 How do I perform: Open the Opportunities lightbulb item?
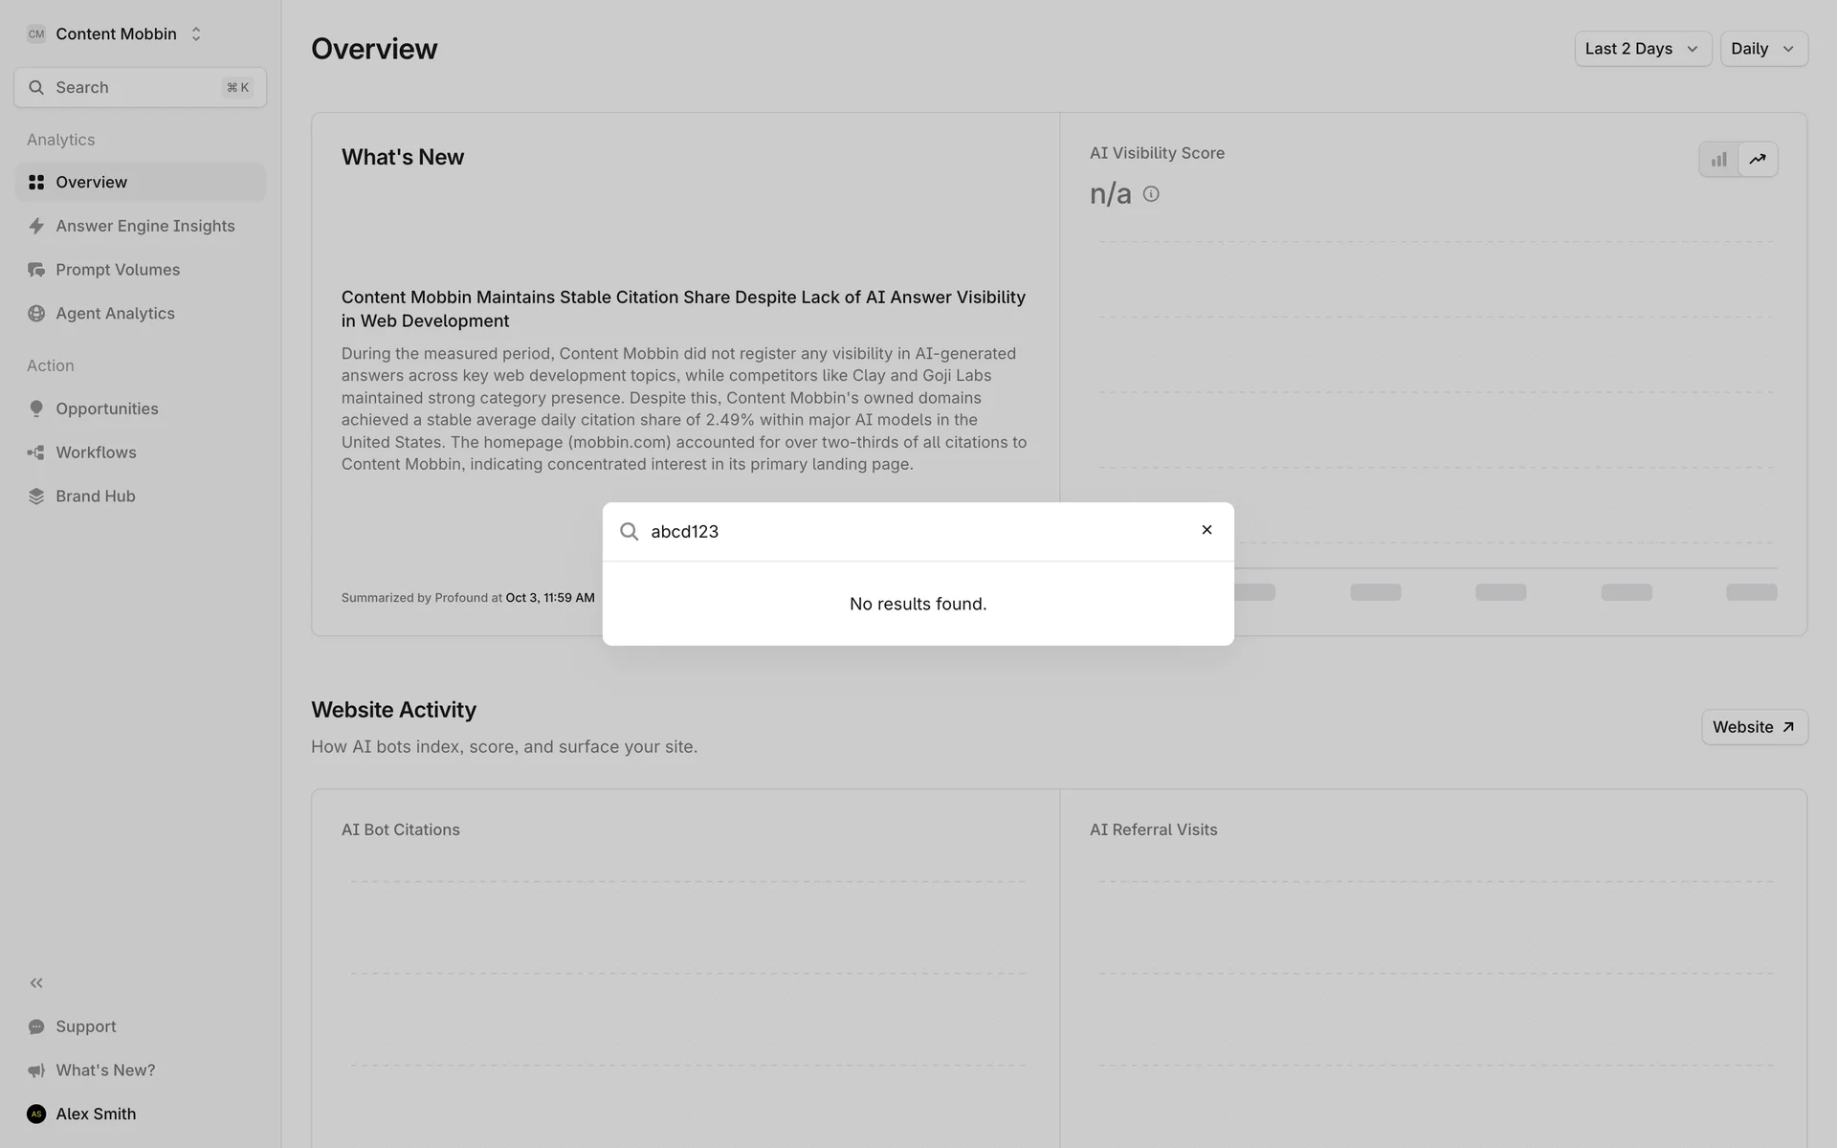(x=106, y=408)
